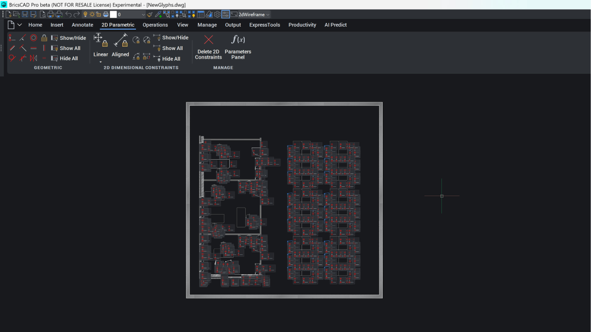Image resolution: width=591 pixels, height=332 pixels.
Task: Open Print Preview from the quick toolbar
Action: pos(43,15)
